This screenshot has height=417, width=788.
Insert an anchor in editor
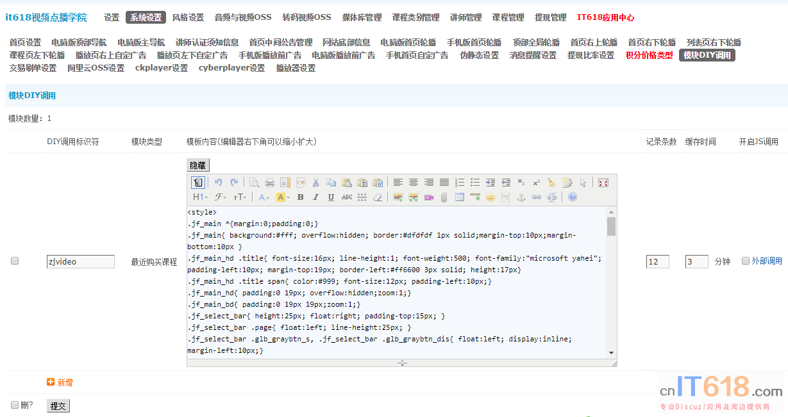521,197
